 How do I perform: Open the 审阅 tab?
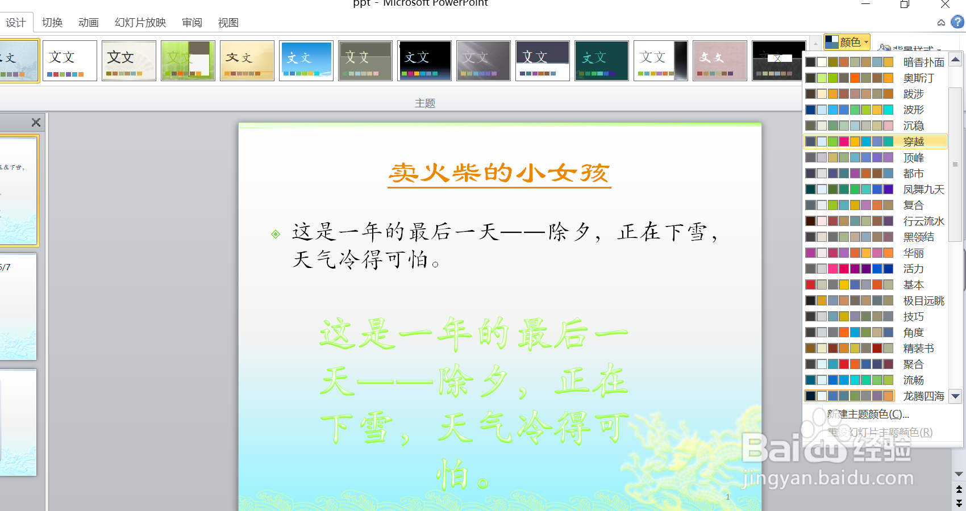192,23
